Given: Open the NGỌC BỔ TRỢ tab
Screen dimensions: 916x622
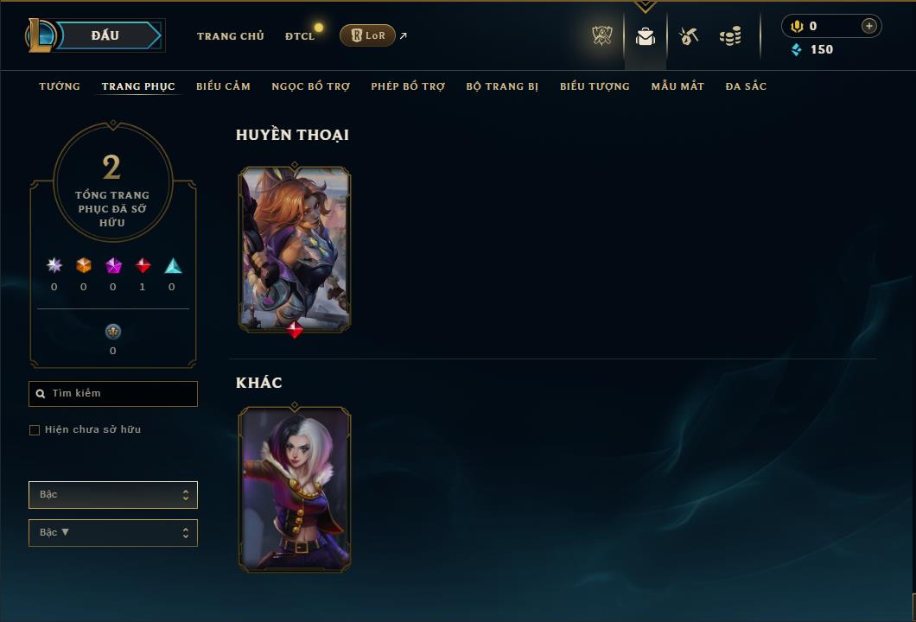Looking at the screenshot, I should pos(311,86).
